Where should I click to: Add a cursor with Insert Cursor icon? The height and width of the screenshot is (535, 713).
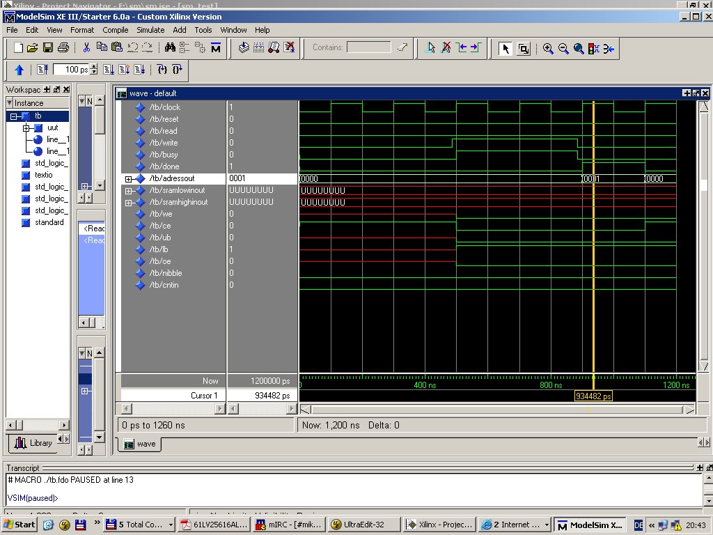pos(430,48)
